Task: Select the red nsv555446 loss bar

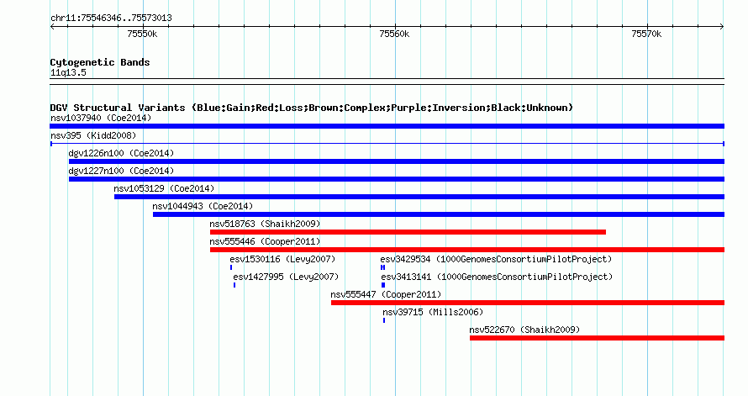Action: [x=467, y=250]
